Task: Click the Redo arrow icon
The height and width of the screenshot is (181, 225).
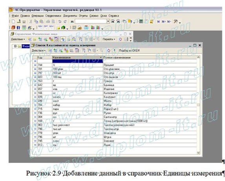Action: [65, 21]
